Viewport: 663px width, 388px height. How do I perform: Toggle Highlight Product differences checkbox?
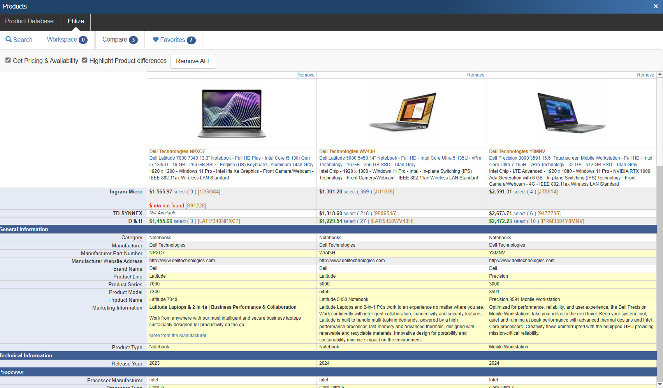point(84,60)
